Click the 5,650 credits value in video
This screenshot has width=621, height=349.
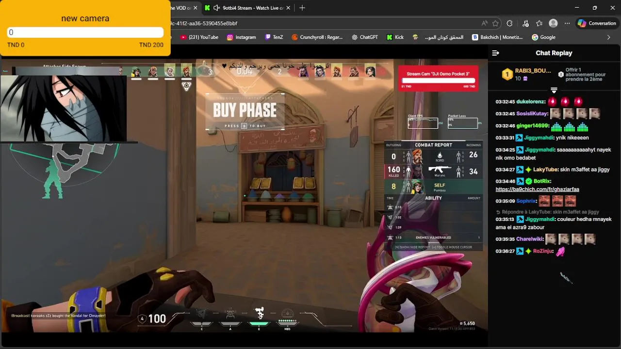point(467,323)
